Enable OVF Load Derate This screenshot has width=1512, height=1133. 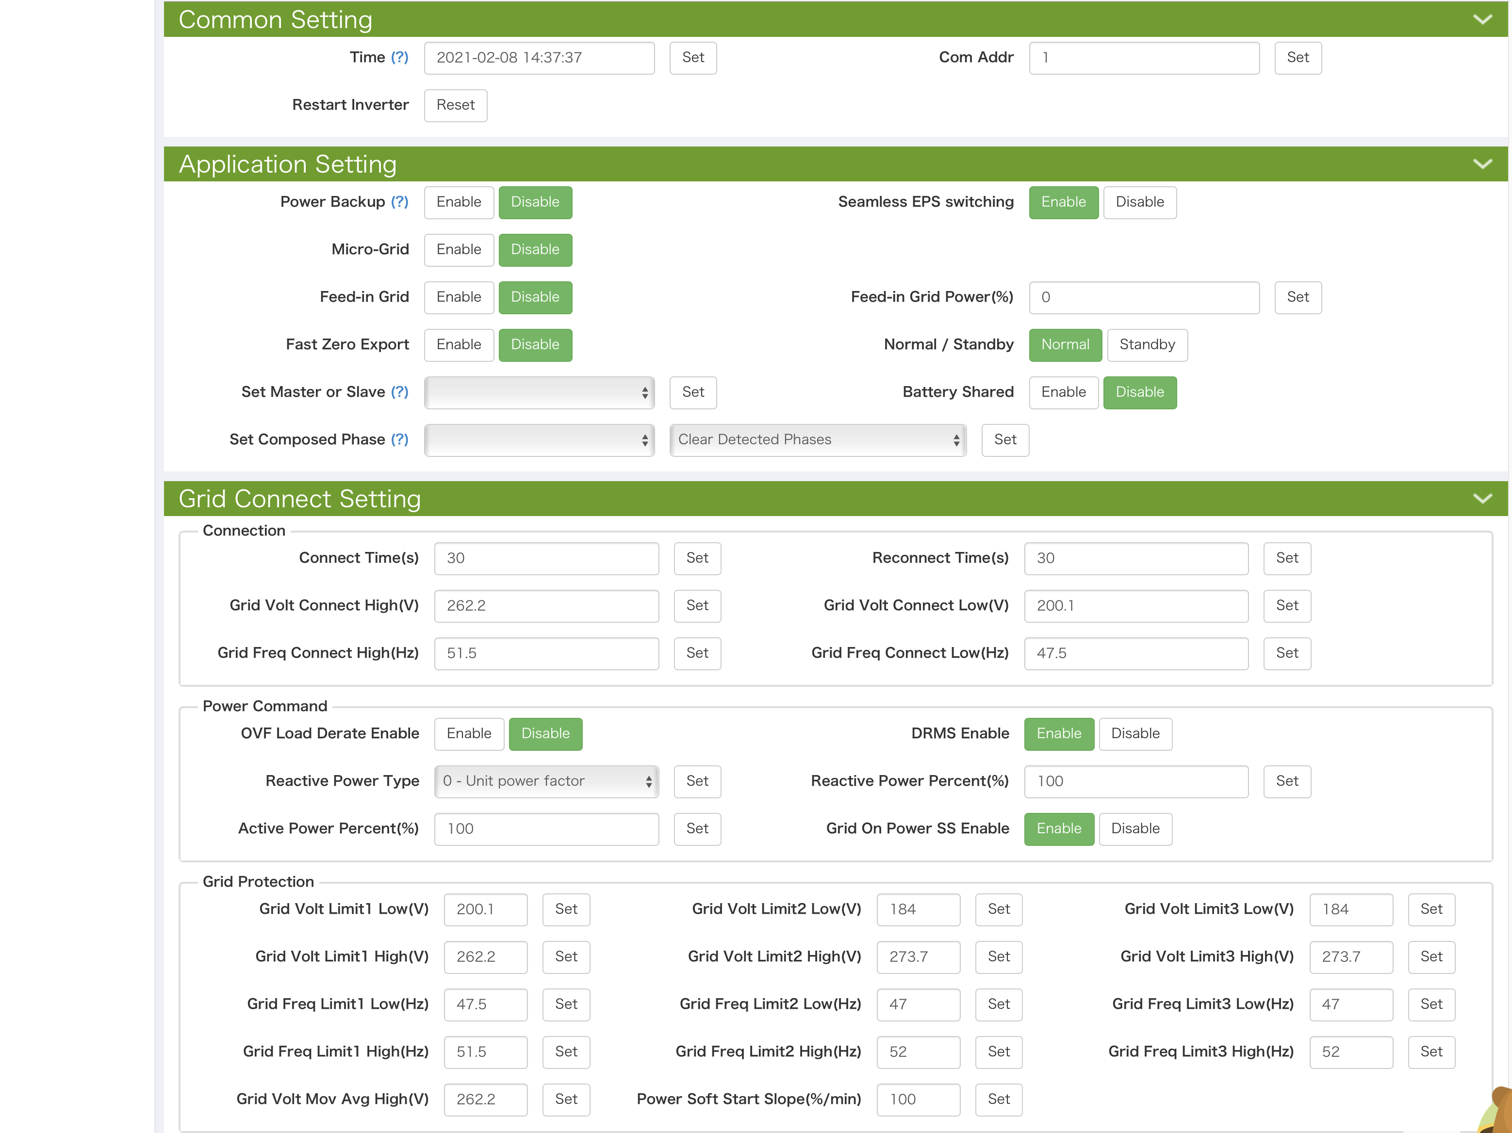[x=469, y=734]
